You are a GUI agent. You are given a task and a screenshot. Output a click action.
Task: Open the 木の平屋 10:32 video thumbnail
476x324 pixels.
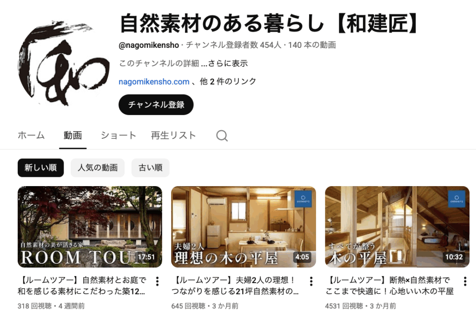pyautogui.click(x=397, y=227)
